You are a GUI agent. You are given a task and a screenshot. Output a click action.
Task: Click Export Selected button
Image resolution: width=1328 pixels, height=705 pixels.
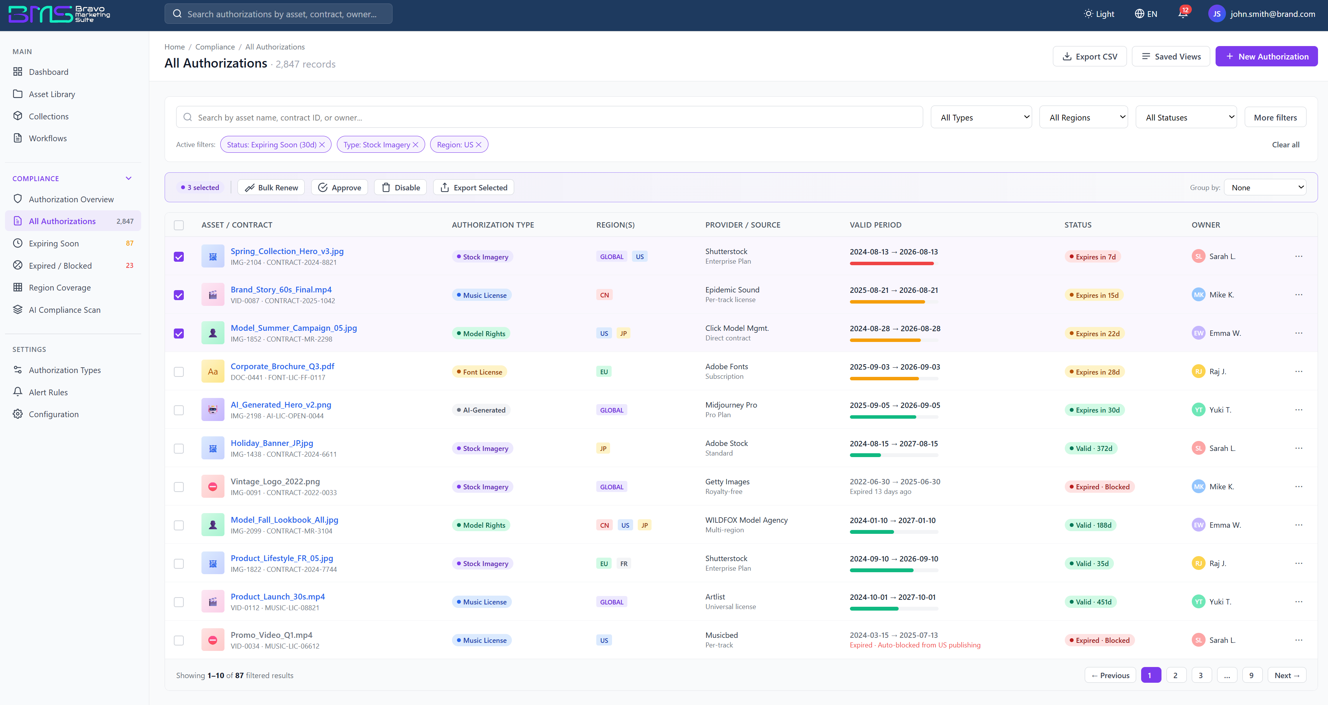point(473,187)
